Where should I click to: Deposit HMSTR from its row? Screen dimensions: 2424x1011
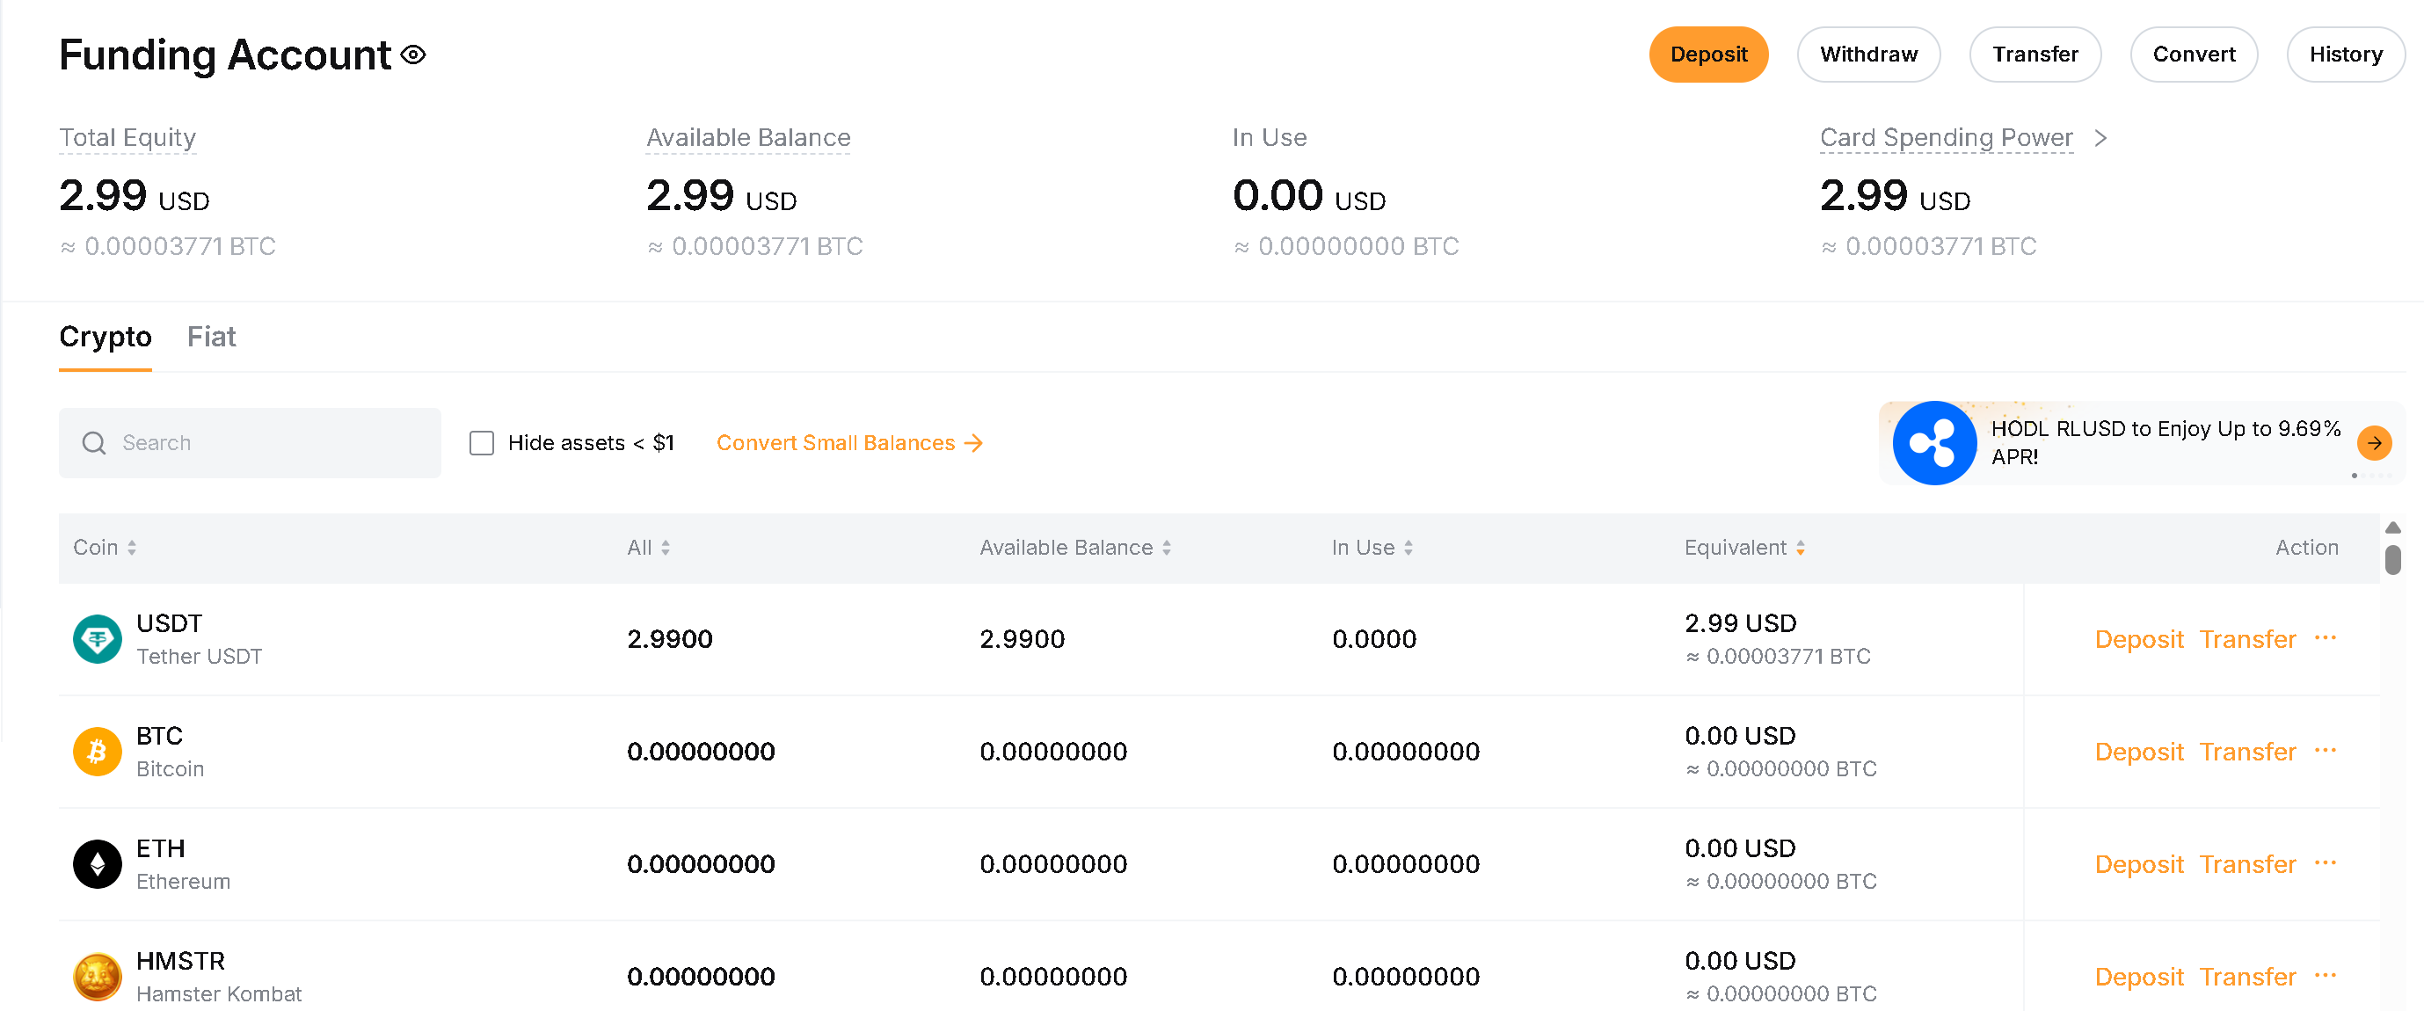click(2138, 977)
